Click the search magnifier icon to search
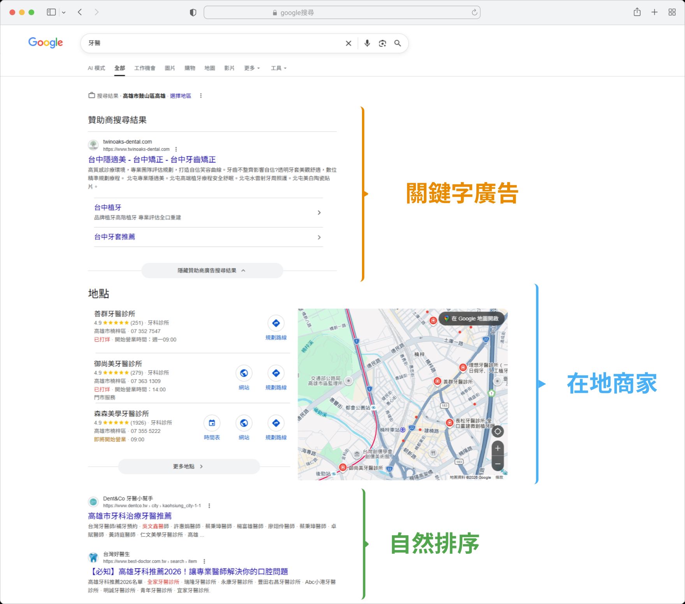This screenshot has height=604, width=685. pyautogui.click(x=397, y=43)
